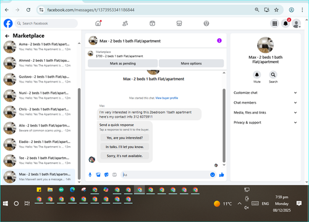Launch Microsoft Edge from the taskbar

tap(72, 189)
